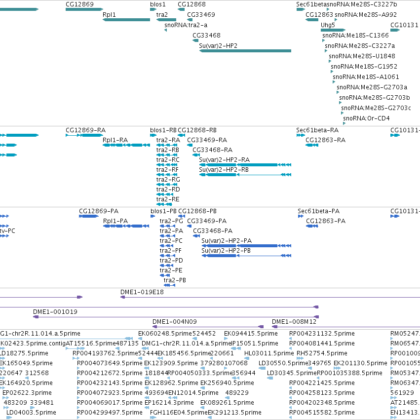This screenshot has width=420, height=420.
Task: Click the Uhg5 gene label
Action: [328, 25]
